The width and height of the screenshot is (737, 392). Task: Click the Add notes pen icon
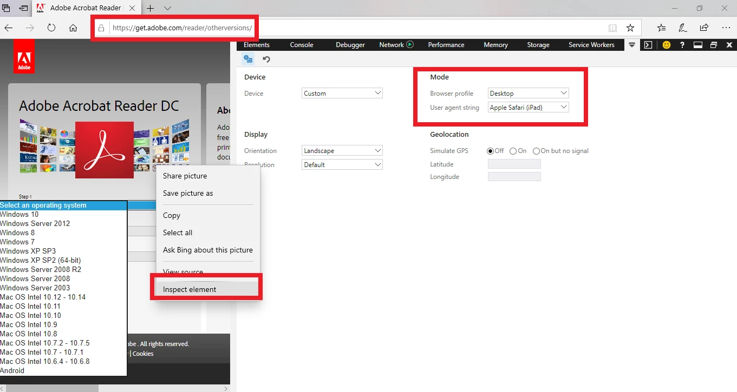683,28
